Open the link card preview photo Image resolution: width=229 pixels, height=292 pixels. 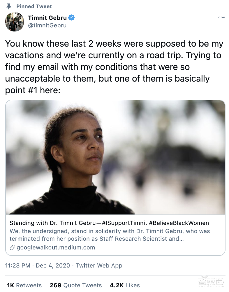[x=115, y=157]
